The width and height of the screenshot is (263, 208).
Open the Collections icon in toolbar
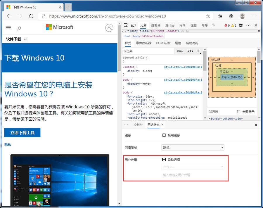(x=231, y=16)
